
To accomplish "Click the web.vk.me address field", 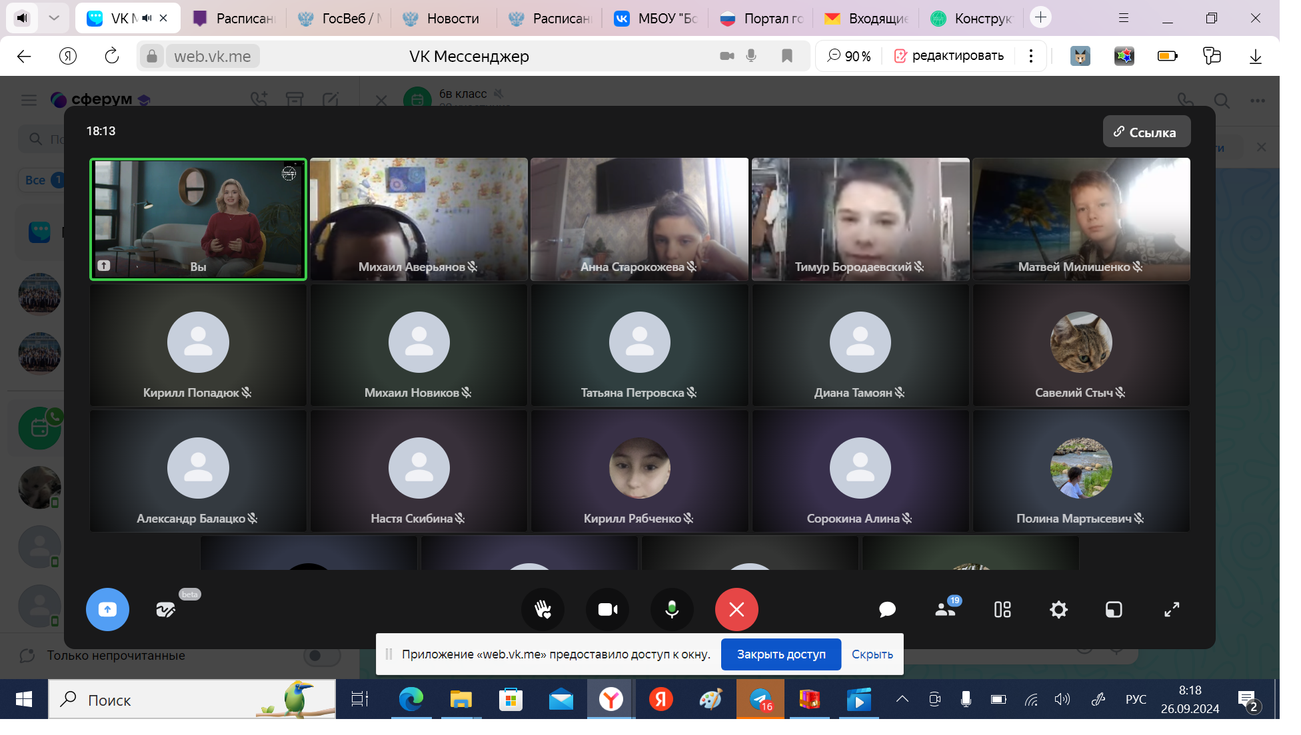I will click(x=213, y=57).
